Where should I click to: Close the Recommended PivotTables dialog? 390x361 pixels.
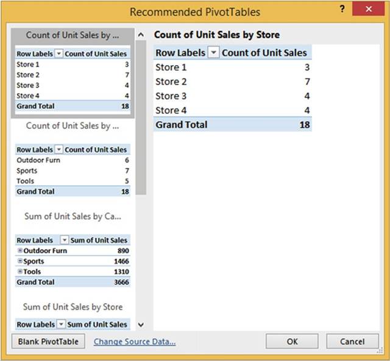pos(367,10)
